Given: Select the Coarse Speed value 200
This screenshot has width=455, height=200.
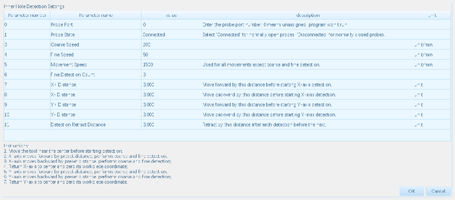Looking at the screenshot, I should (x=147, y=45).
